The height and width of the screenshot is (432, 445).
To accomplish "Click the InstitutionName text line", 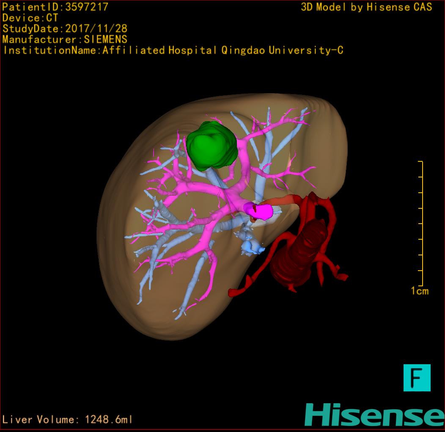I will (x=173, y=50).
